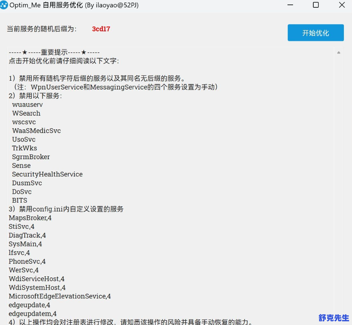Click the MapsBroker,4 config line

30,218
